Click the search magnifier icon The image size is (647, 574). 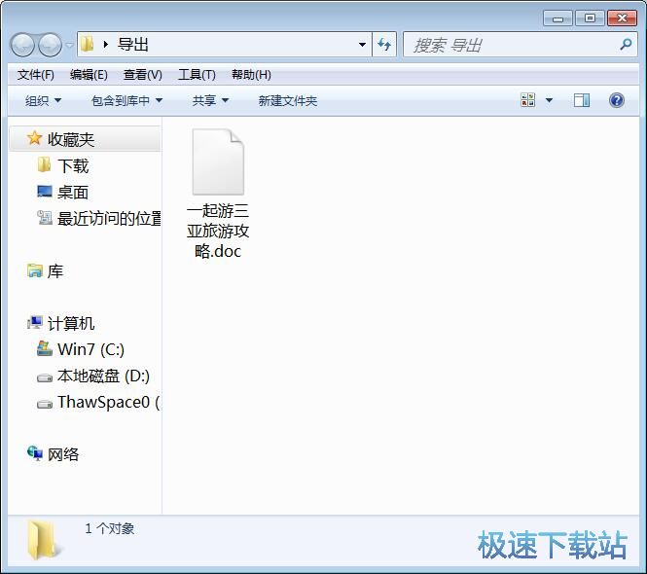[x=626, y=44]
